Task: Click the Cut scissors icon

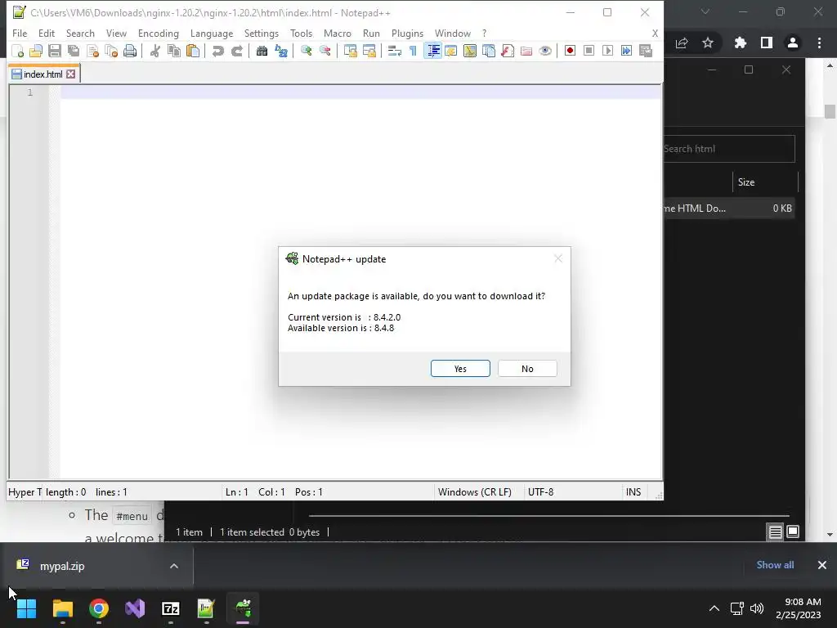Action: pos(154,51)
